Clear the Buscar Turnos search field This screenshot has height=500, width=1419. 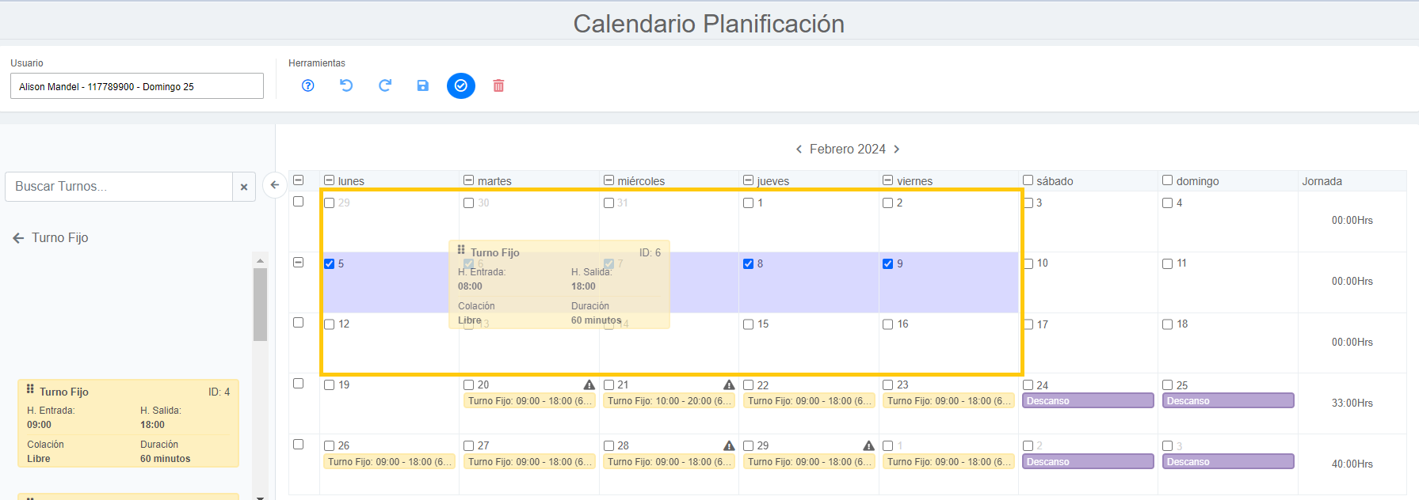tap(244, 187)
